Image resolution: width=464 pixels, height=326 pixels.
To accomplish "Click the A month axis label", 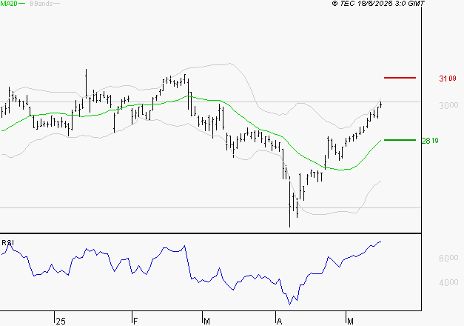I will (279, 322).
